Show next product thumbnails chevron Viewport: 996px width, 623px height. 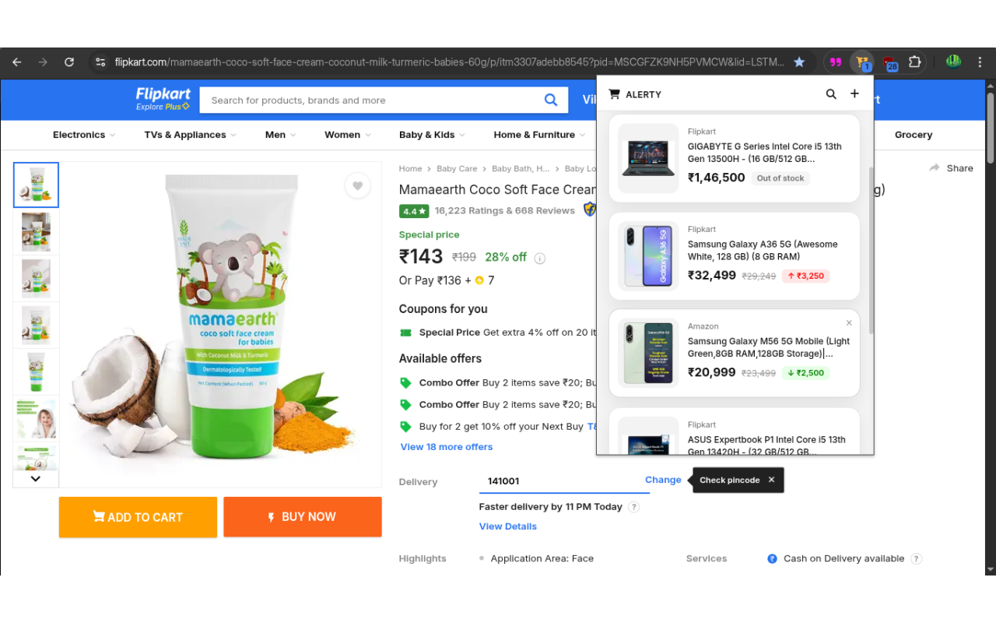(x=35, y=478)
